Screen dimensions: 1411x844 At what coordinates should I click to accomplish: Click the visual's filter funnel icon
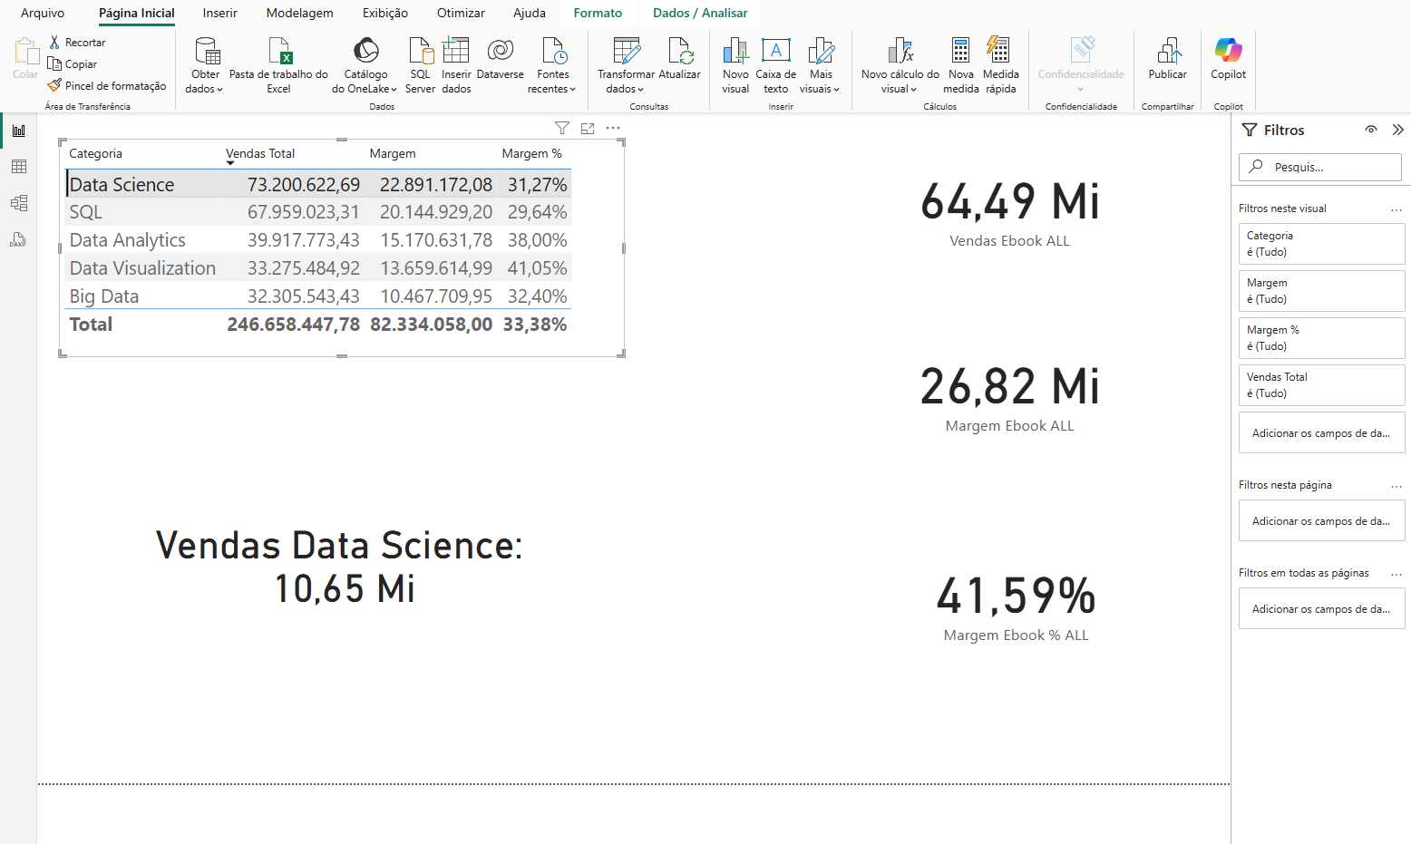pyautogui.click(x=562, y=128)
